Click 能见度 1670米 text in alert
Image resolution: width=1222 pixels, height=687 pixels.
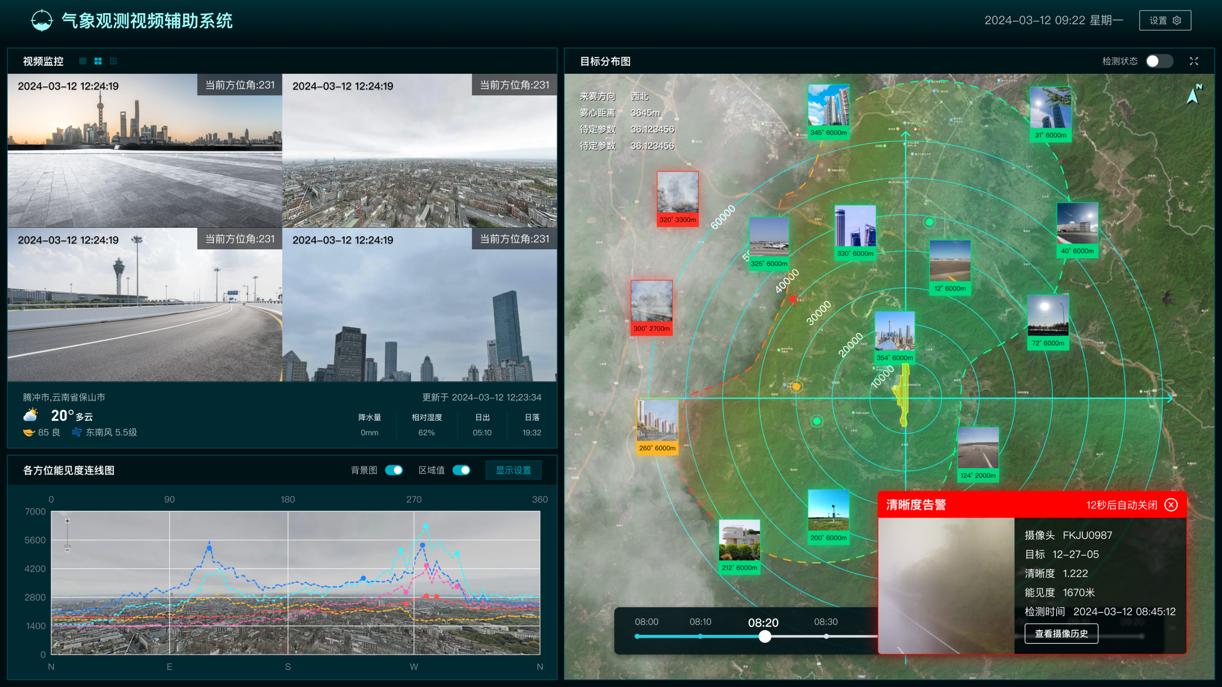point(1060,592)
